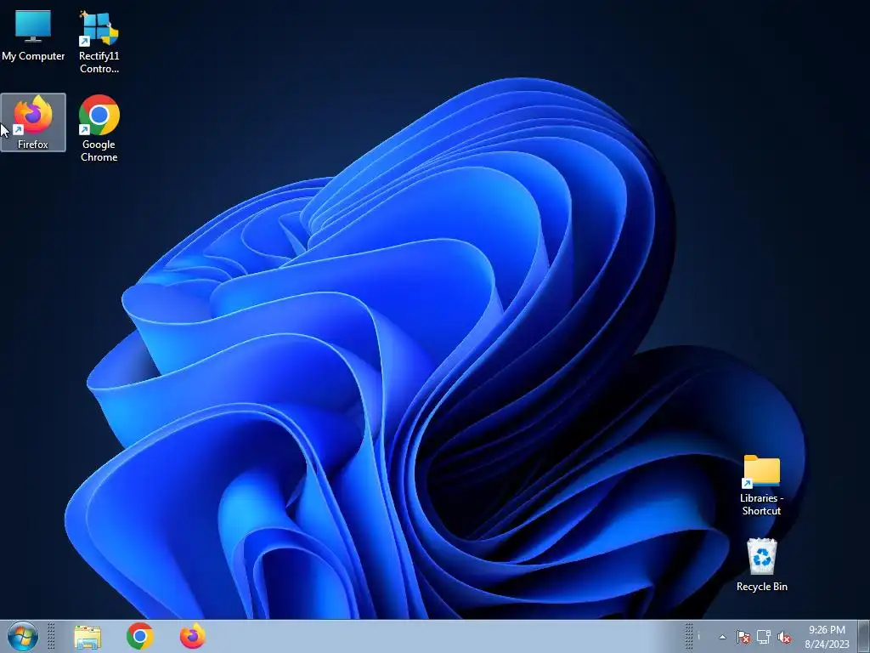This screenshot has height=653, width=870.
Task: Select the Libraries - Shortcut folder icon
Action: tap(761, 485)
